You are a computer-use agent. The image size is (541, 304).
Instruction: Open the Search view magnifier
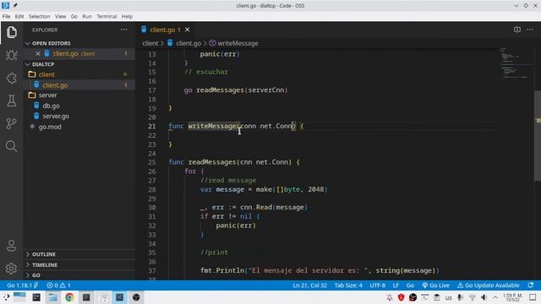tap(11, 146)
